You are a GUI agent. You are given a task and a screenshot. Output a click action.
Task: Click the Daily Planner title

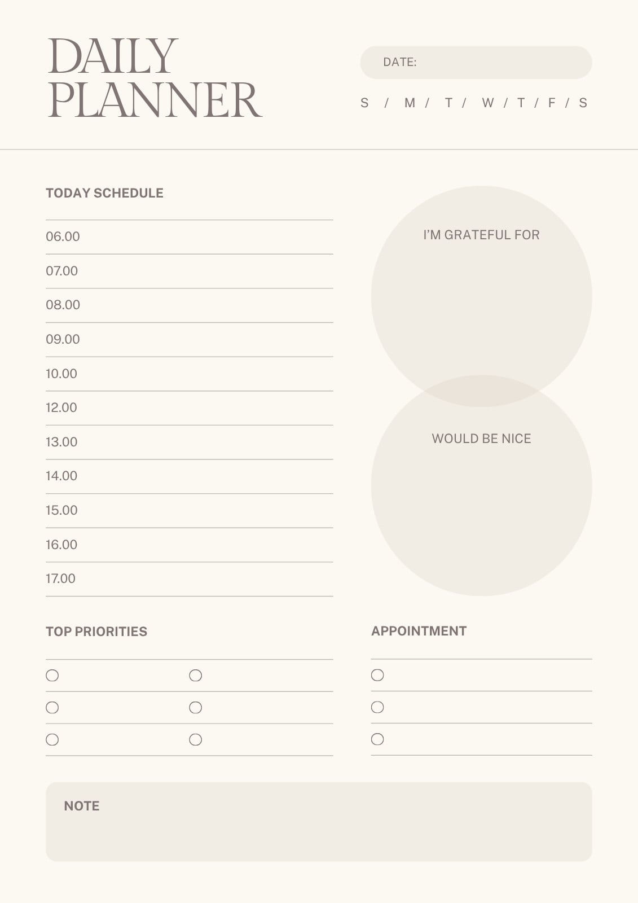155,78
